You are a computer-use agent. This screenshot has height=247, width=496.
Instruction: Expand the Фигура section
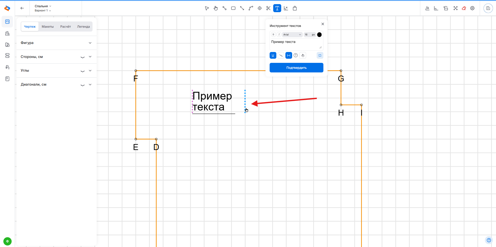[90, 43]
